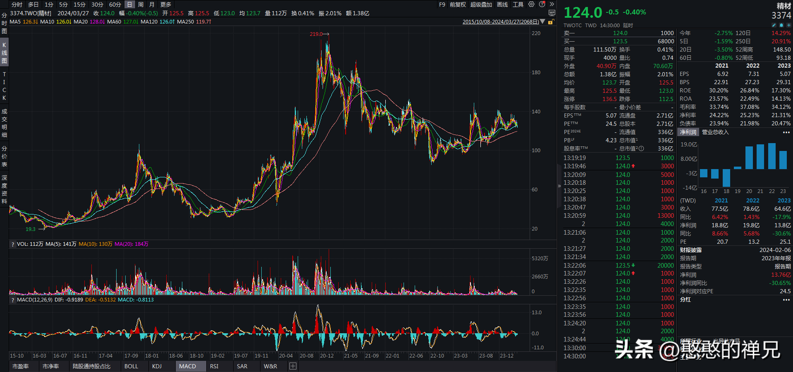Screen dimensions: 793x372
Task: Switch chart to weekly (周) period
Action: [x=141, y=5]
